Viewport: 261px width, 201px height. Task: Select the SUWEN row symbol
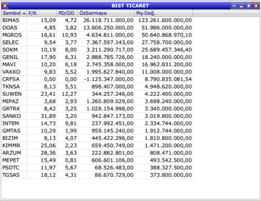tap(12, 94)
